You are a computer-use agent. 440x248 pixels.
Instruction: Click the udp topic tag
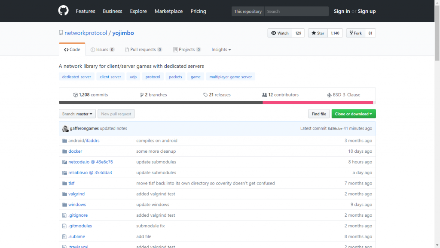tap(133, 77)
